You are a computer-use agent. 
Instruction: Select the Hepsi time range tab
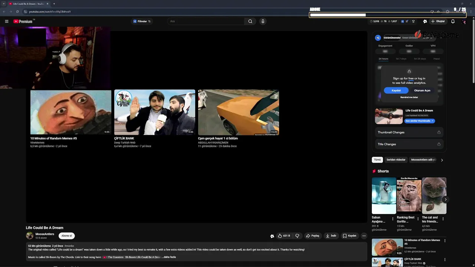(436, 59)
